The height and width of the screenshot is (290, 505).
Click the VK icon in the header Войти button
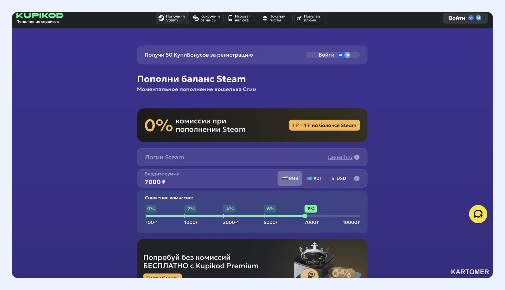[x=471, y=18]
